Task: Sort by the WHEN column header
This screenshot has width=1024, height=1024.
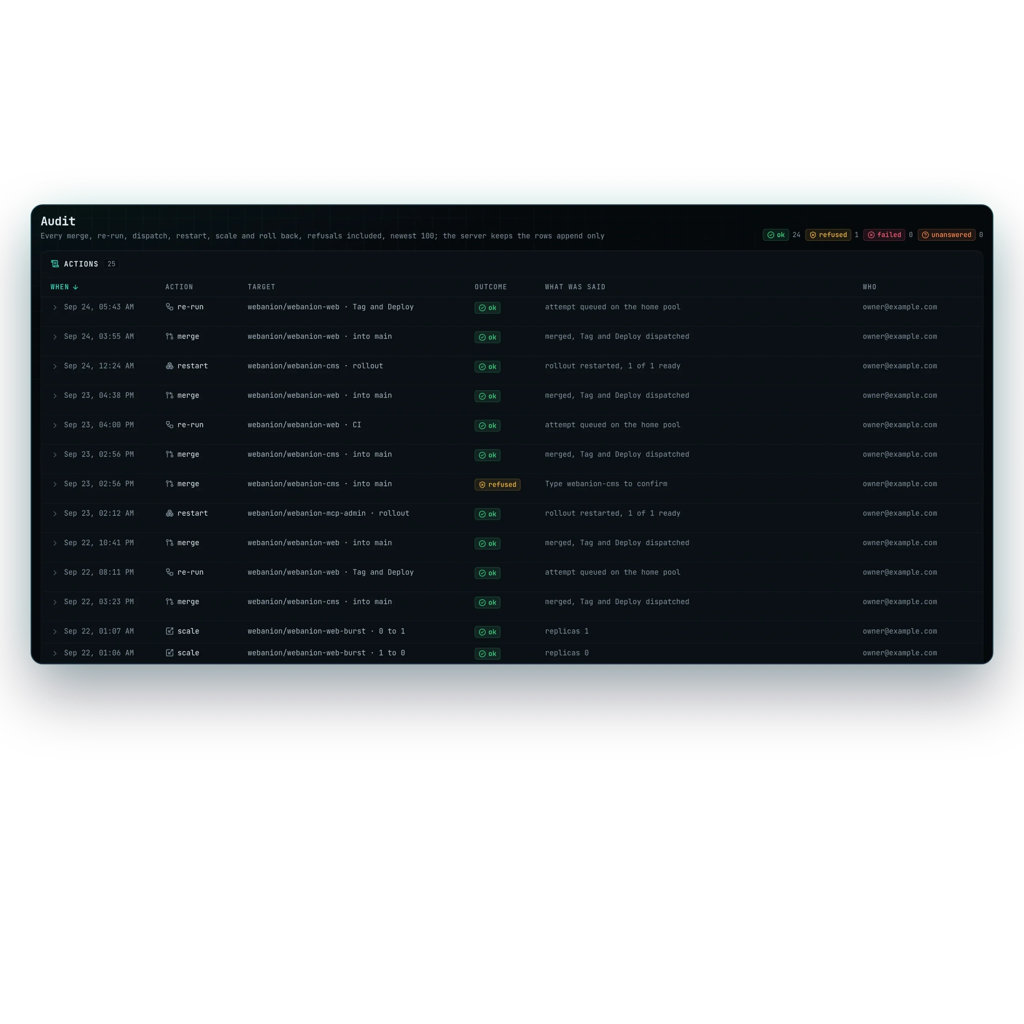Action: (64, 287)
